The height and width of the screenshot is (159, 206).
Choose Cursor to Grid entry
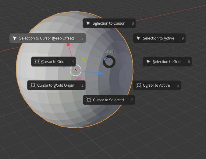tap(53, 62)
